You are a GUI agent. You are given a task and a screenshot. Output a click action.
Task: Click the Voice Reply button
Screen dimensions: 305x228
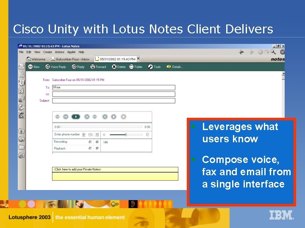(x=55, y=67)
